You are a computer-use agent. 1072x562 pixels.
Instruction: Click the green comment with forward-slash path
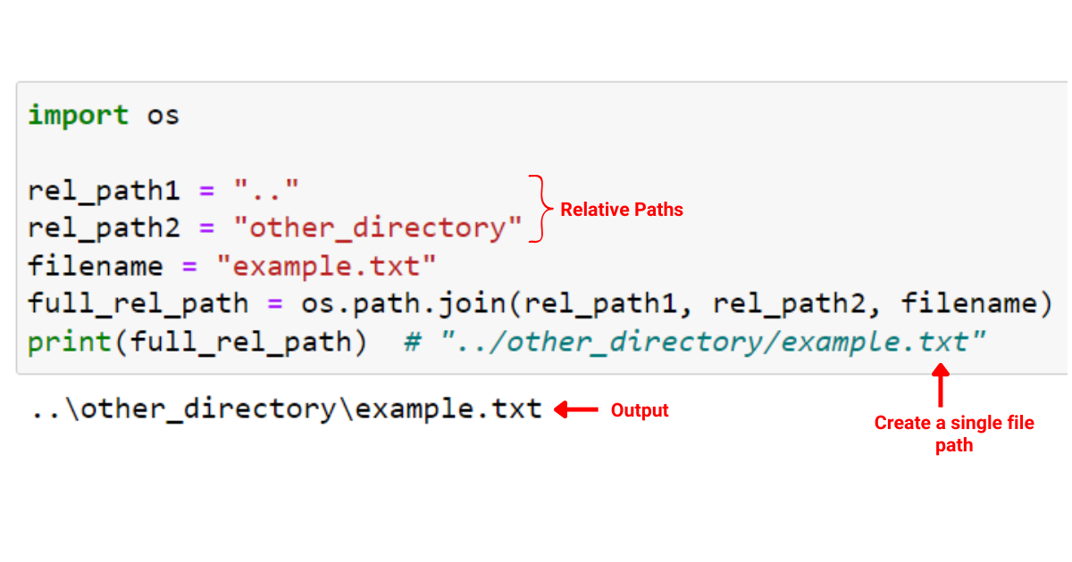695,343
